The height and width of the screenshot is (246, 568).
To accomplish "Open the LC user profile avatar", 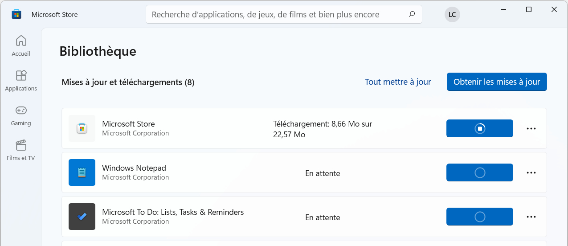I will pos(452,14).
